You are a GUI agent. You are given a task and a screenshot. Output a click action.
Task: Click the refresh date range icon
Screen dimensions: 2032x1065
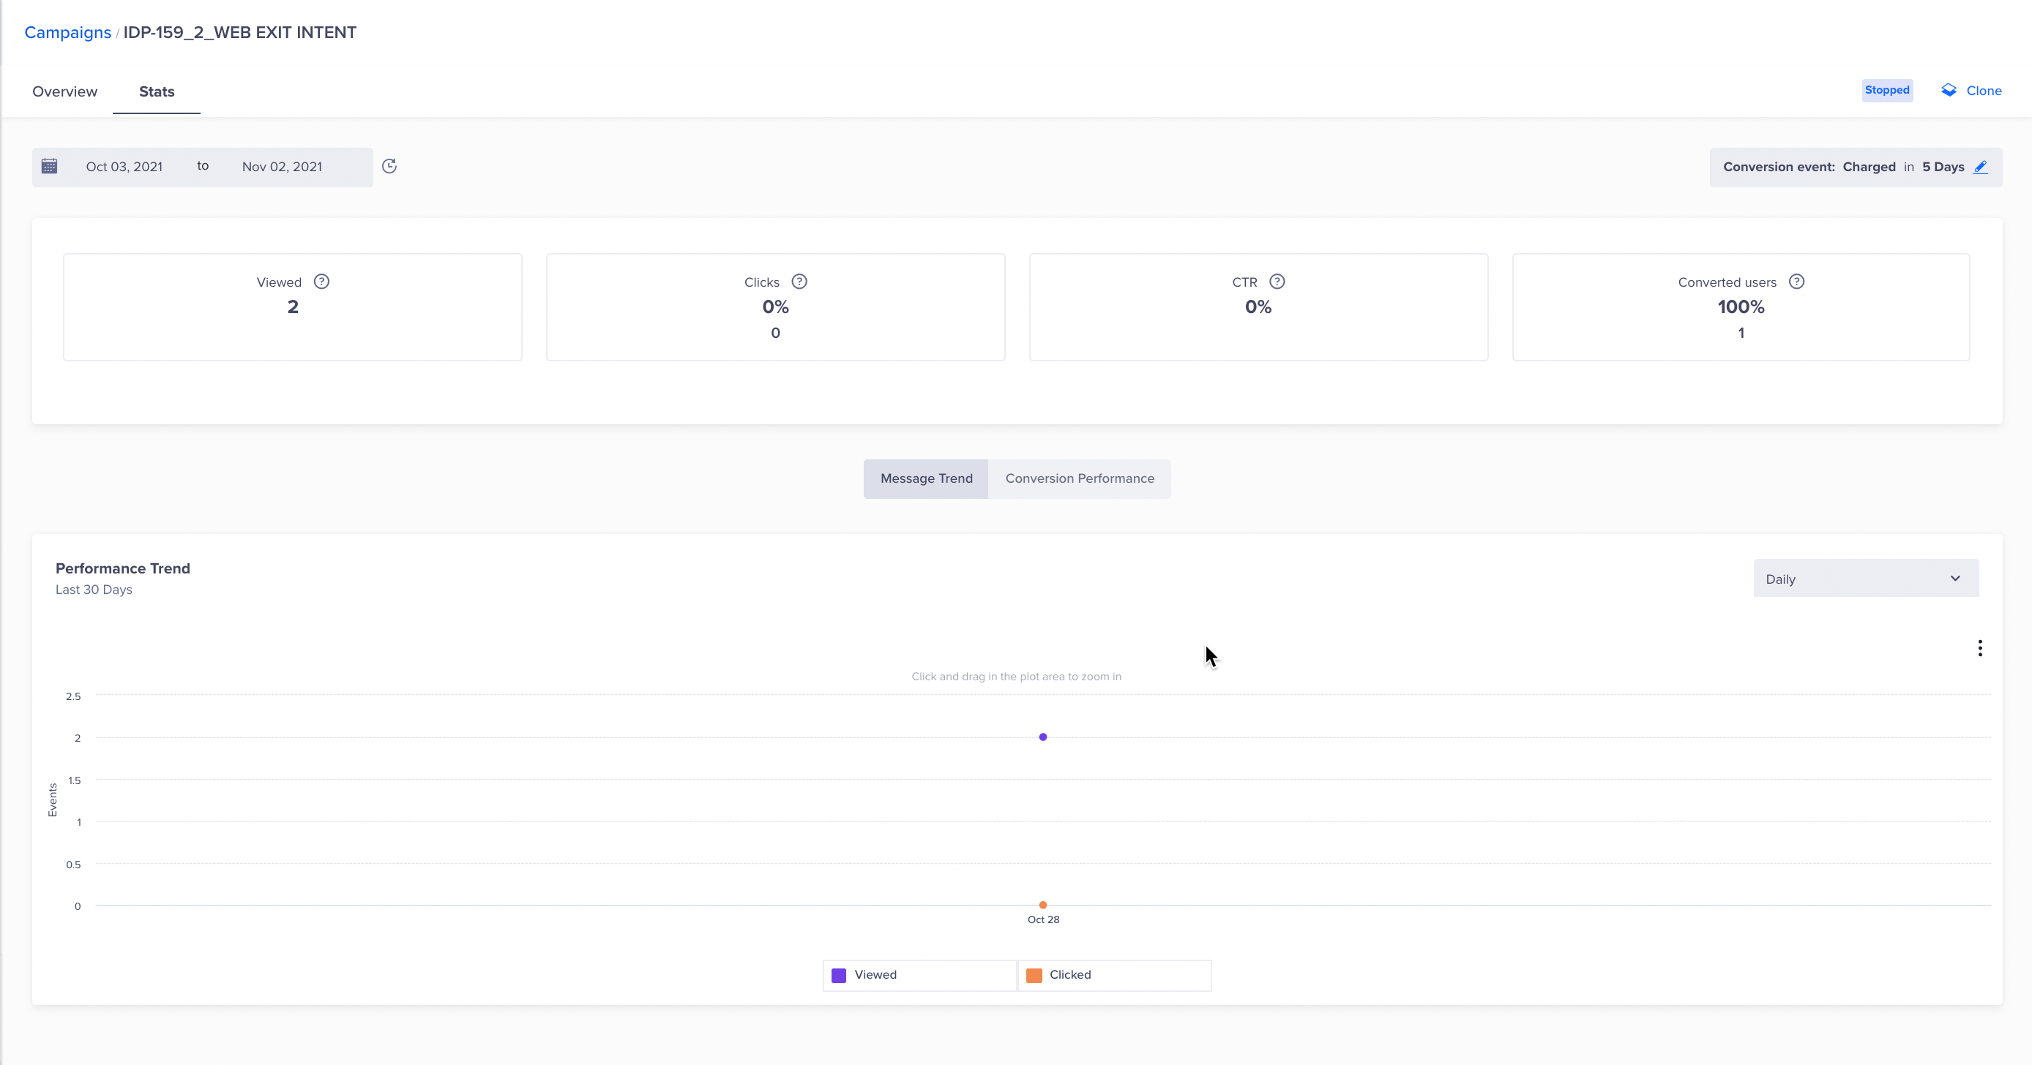pos(389,166)
